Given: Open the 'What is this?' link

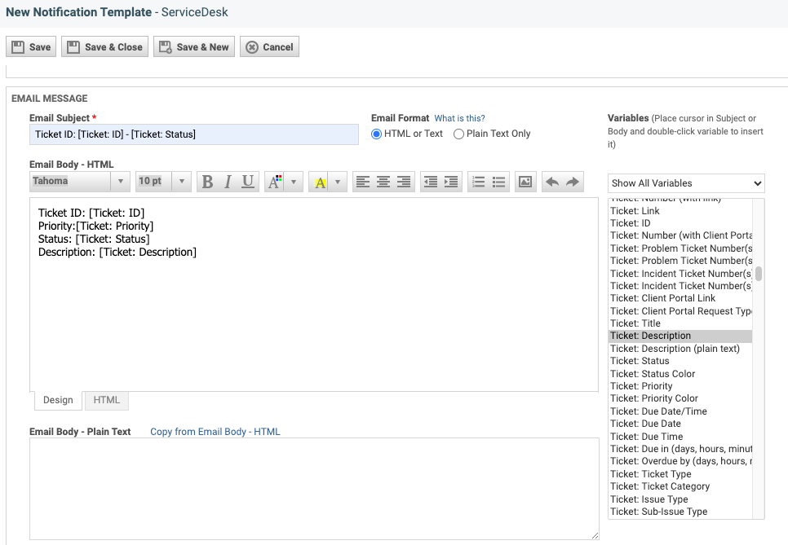Looking at the screenshot, I should click(459, 118).
